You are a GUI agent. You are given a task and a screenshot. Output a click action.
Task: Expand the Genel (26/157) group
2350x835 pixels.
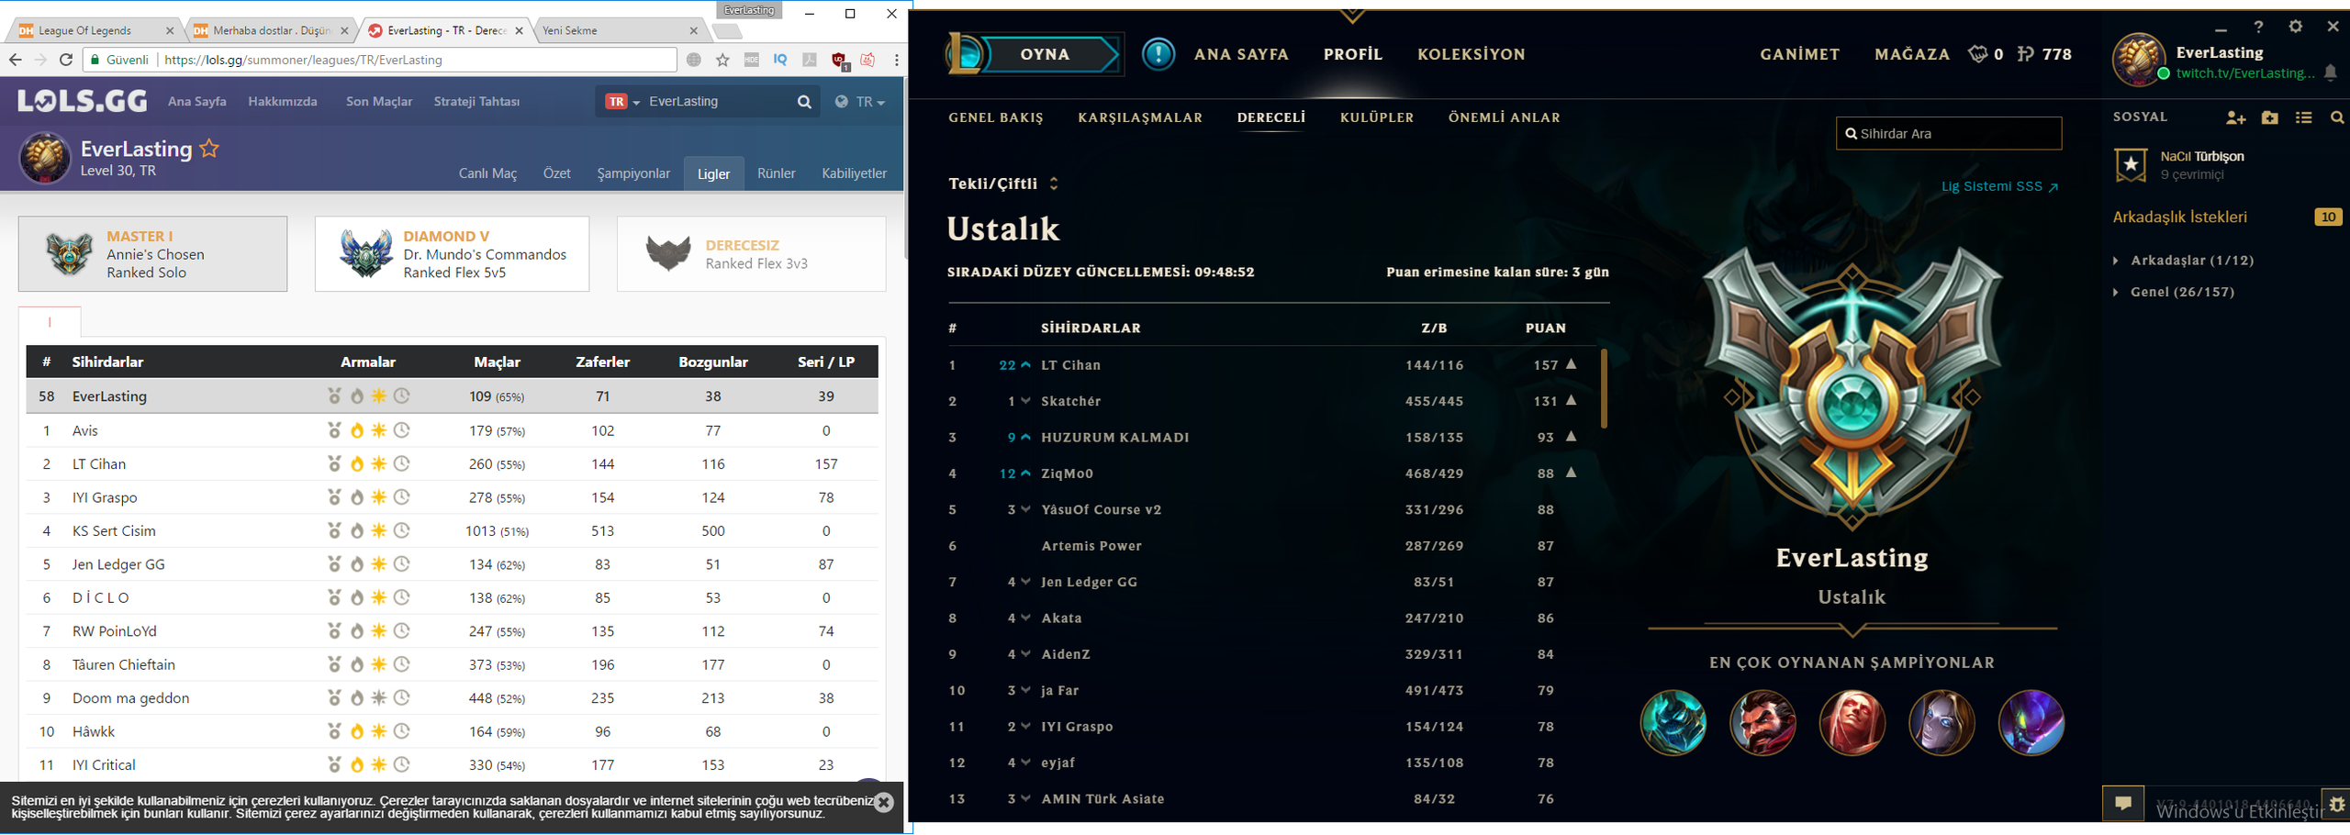pyautogui.click(x=2174, y=292)
